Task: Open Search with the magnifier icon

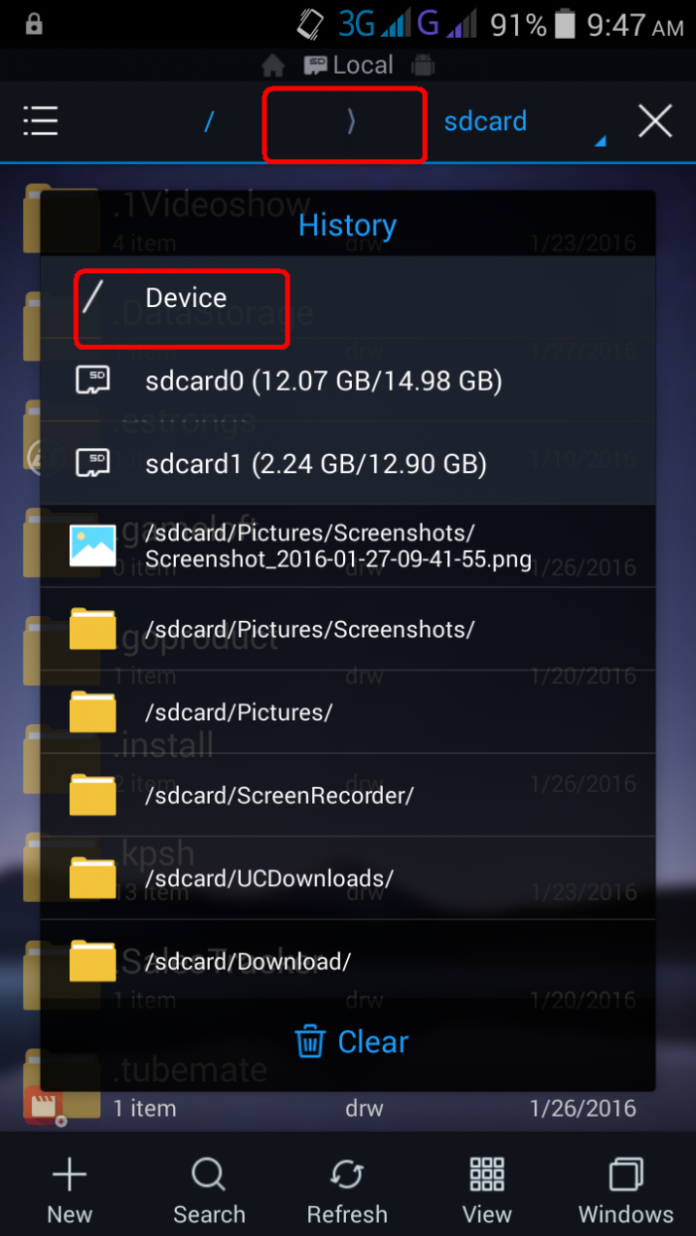Action: coord(208,1176)
